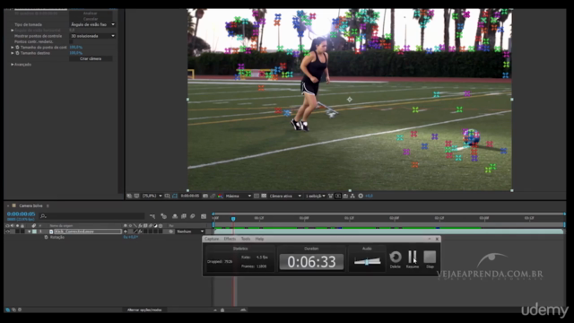Open the show channel color management icon

(220, 196)
